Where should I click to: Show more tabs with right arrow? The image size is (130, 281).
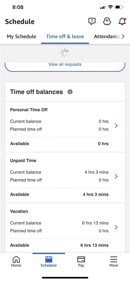123,36
